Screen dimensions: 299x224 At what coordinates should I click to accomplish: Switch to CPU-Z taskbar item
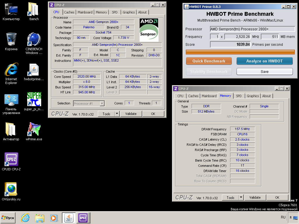click(x=83, y=218)
